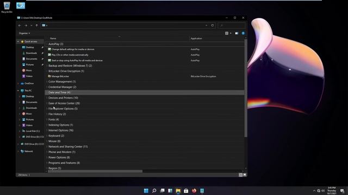348x195 pixels.
Task: Expand Color Management (1) group
Action: click(47, 82)
